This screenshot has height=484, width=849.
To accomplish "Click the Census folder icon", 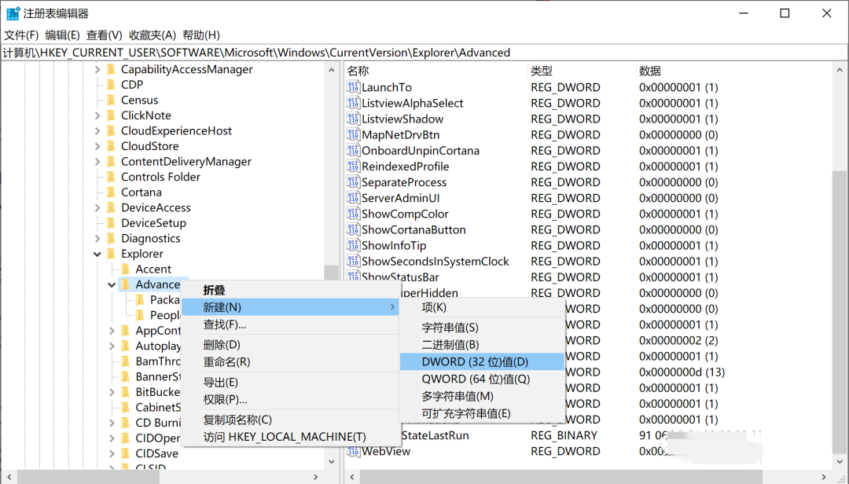I will (112, 100).
